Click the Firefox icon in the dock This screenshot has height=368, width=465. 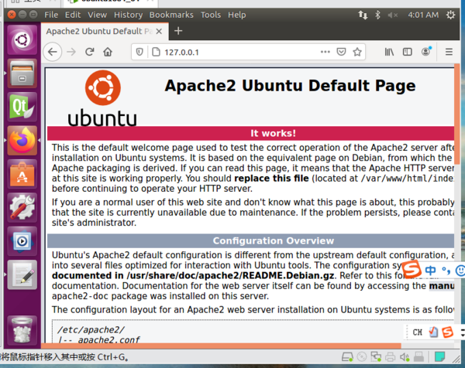tap(22, 140)
